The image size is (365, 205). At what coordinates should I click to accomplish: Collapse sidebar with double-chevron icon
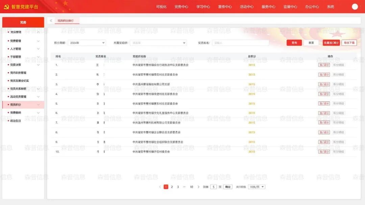(51, 21)
